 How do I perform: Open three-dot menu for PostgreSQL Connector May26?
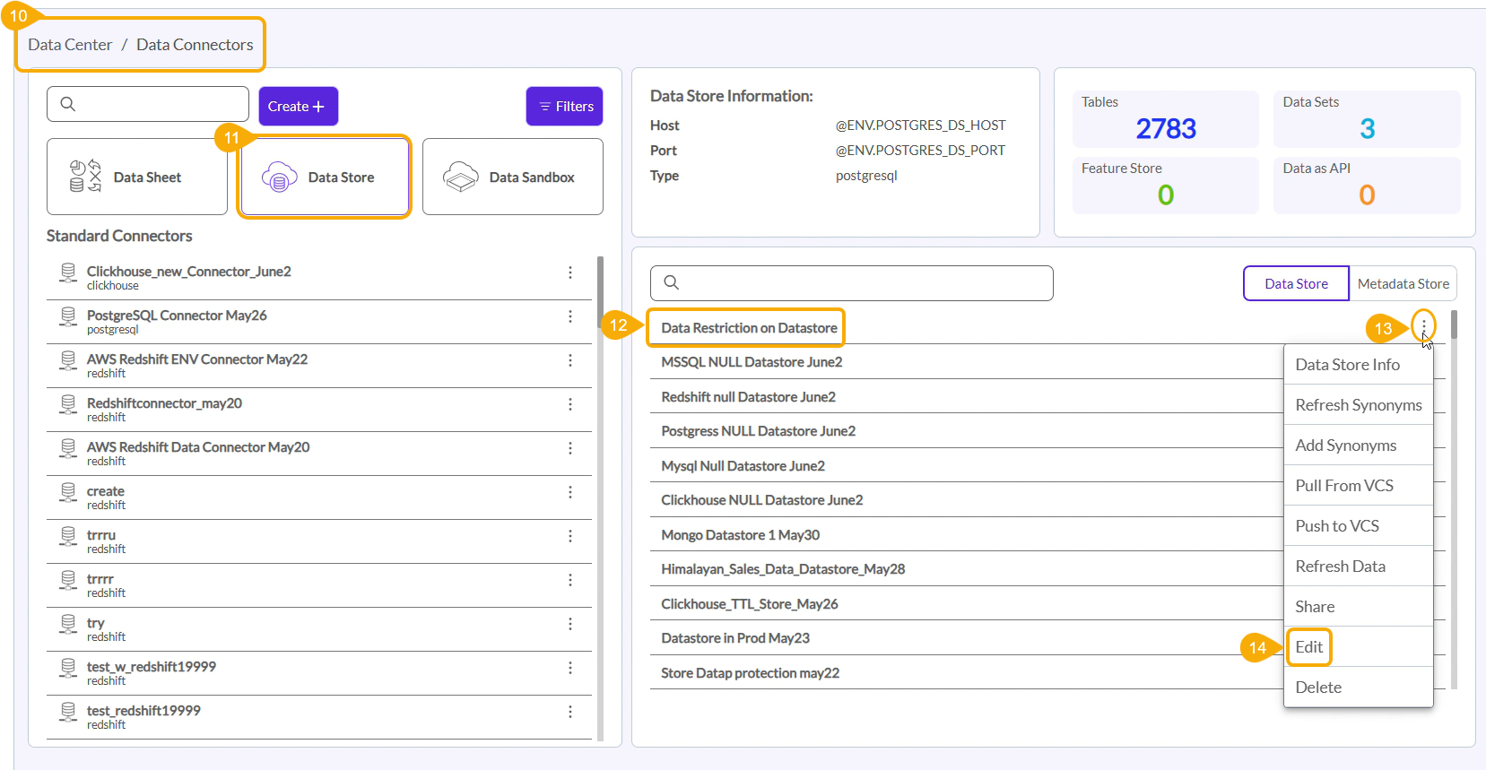tap(569, 316)
